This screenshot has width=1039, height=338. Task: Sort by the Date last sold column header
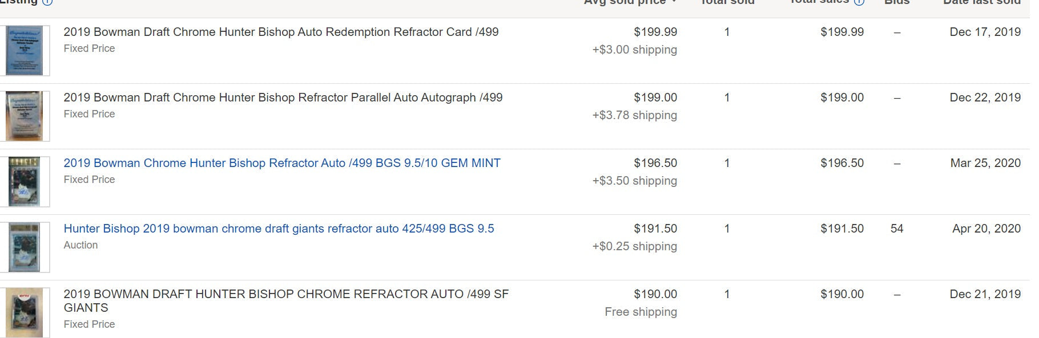click(982, 2)
